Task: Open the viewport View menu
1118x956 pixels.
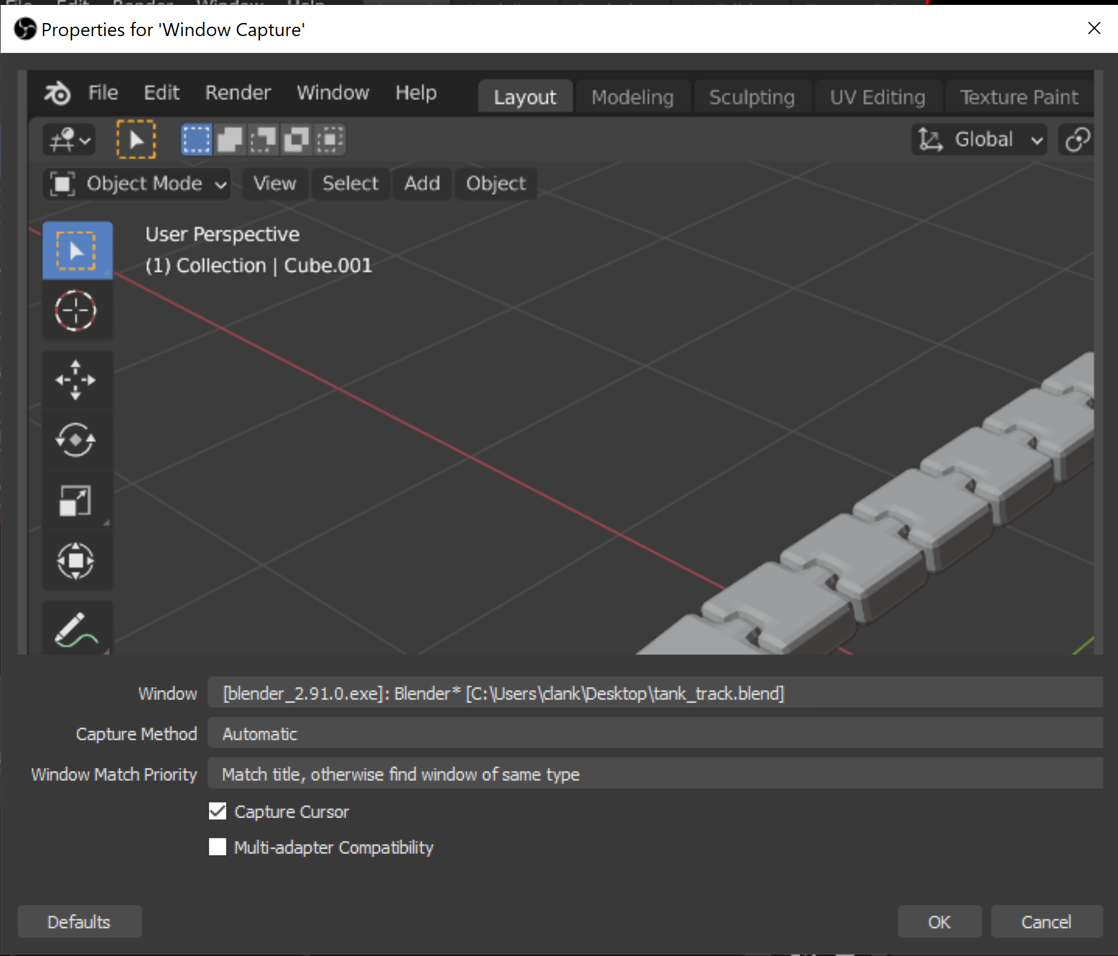Action: (275, 183)
